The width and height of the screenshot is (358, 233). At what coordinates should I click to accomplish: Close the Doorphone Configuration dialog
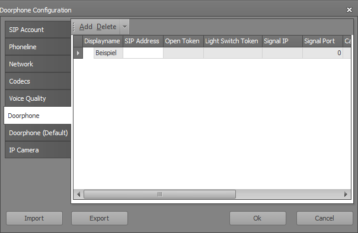349,10
